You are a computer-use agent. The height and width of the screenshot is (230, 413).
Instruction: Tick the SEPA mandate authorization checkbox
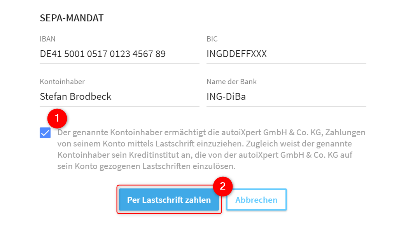(45, 133)
